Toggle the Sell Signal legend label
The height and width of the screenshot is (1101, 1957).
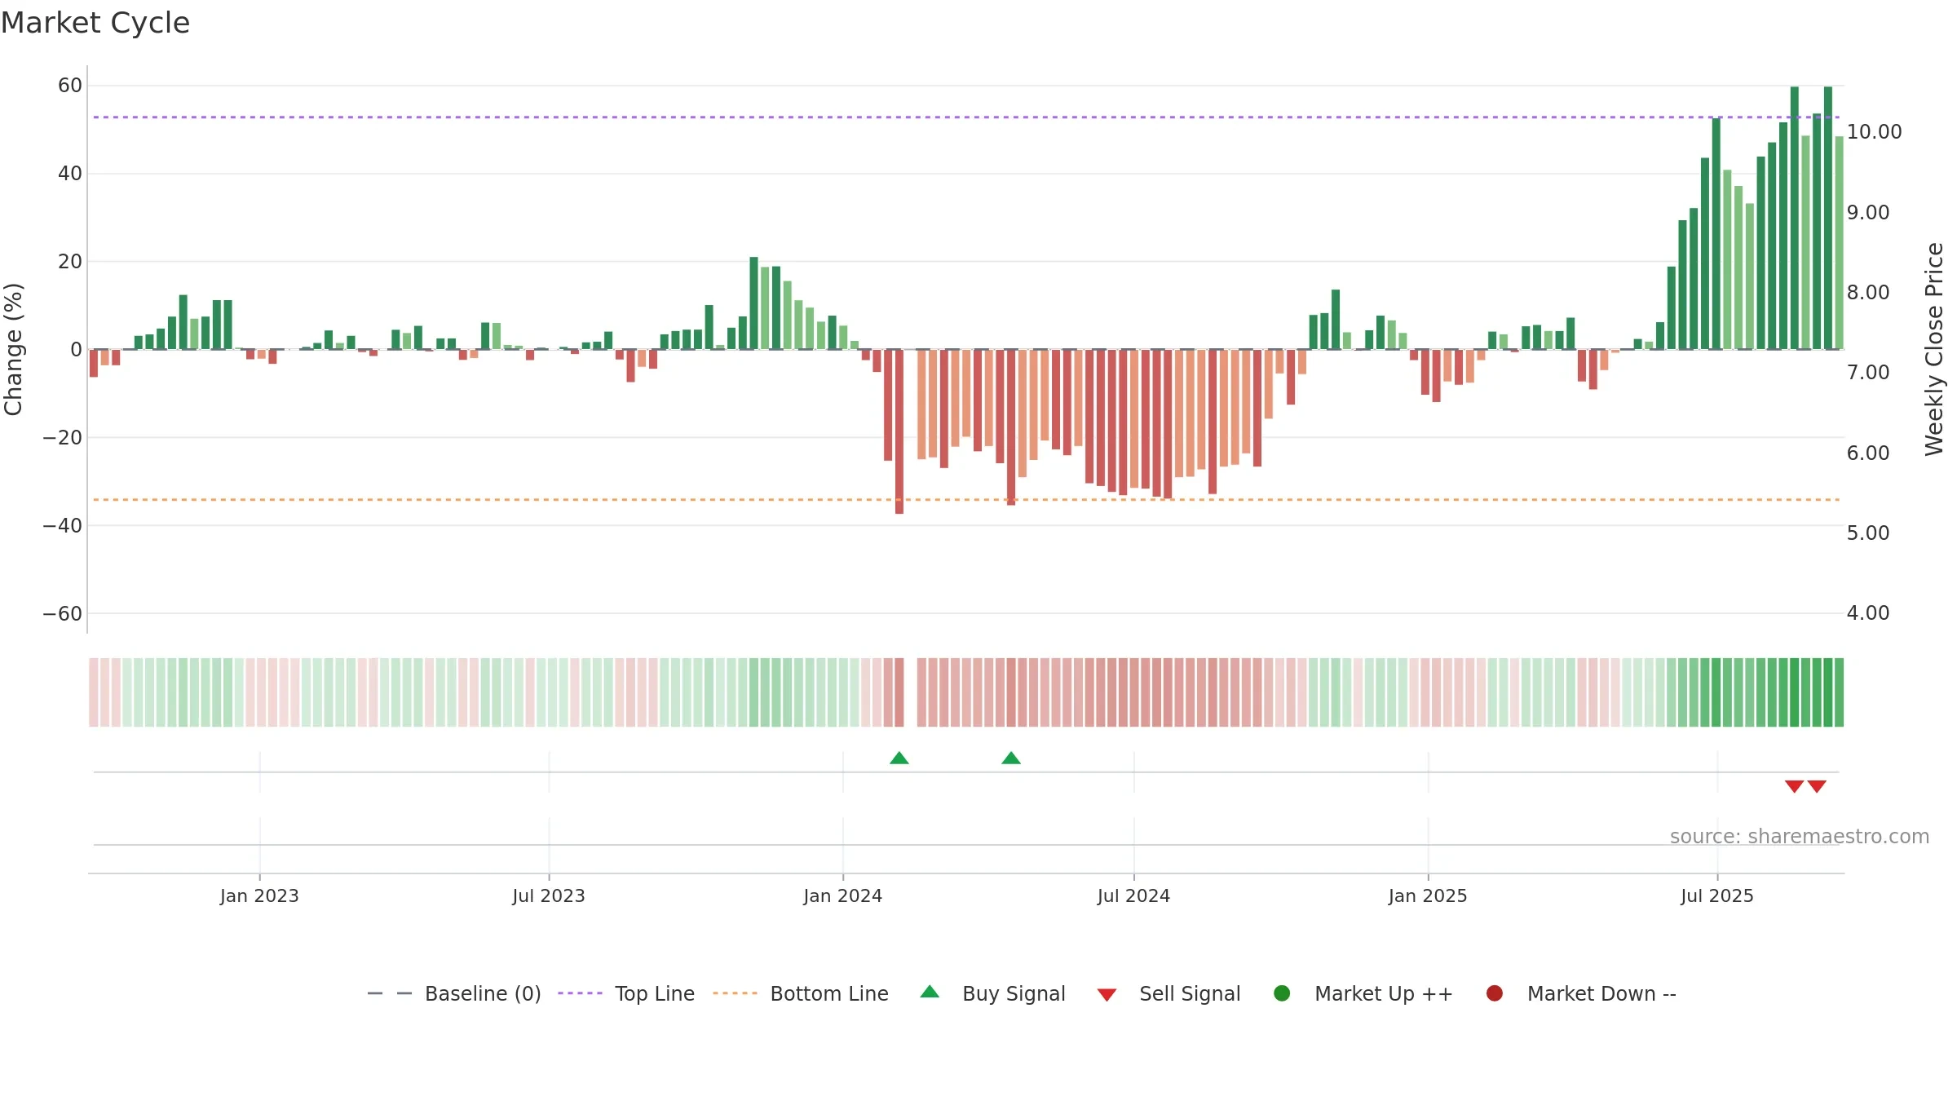coord(1190,994)
